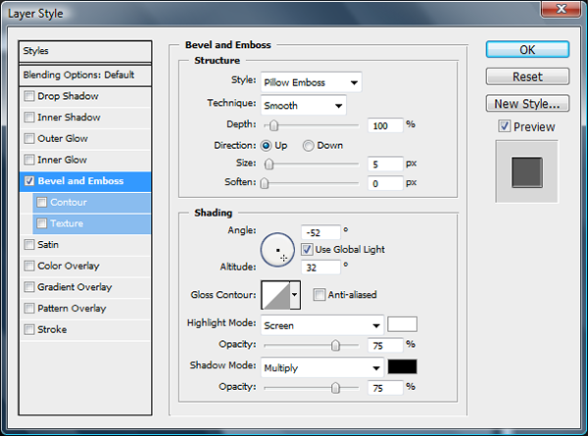Expand the Highlight Mode Screen dropdown
This screenshot has height=436, width=588.
click(x=321, y=324)
